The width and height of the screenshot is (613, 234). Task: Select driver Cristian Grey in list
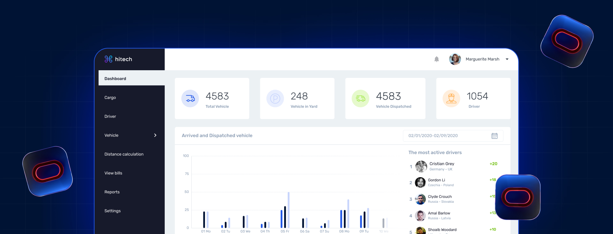[x=442, y=164]
